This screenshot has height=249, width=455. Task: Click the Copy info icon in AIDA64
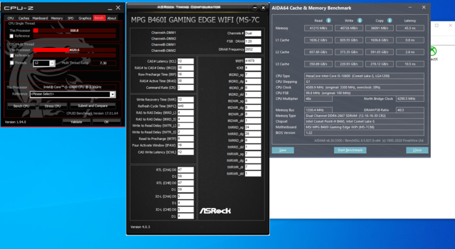(x=390, y=21)
